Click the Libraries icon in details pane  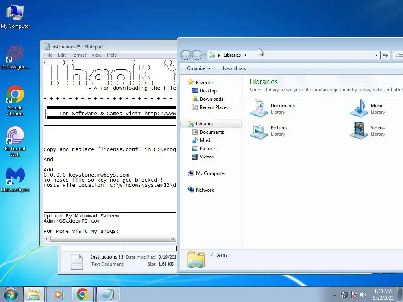[x=196, y=259]
